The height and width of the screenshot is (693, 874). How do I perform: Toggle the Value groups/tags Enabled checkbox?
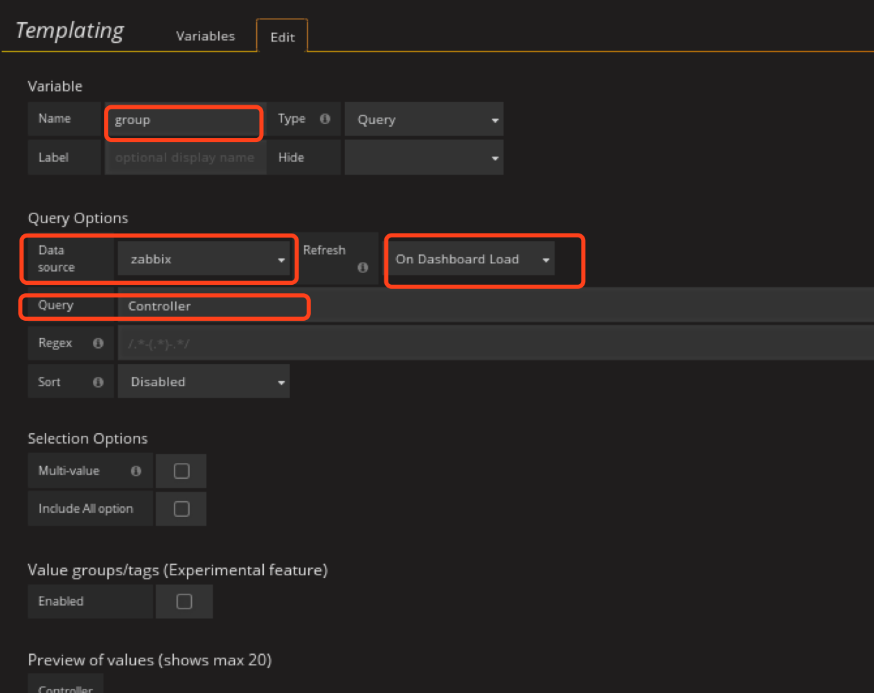[x=184, y=602]
